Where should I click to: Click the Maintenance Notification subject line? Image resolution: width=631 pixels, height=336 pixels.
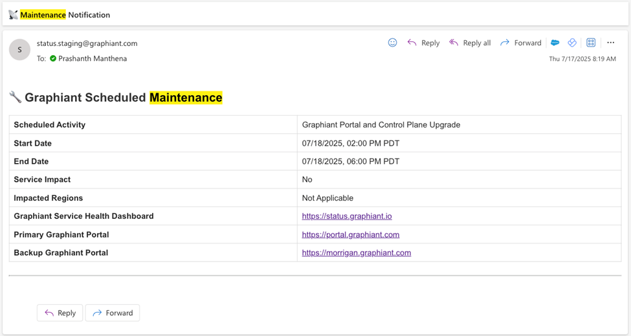pos(65,15)
